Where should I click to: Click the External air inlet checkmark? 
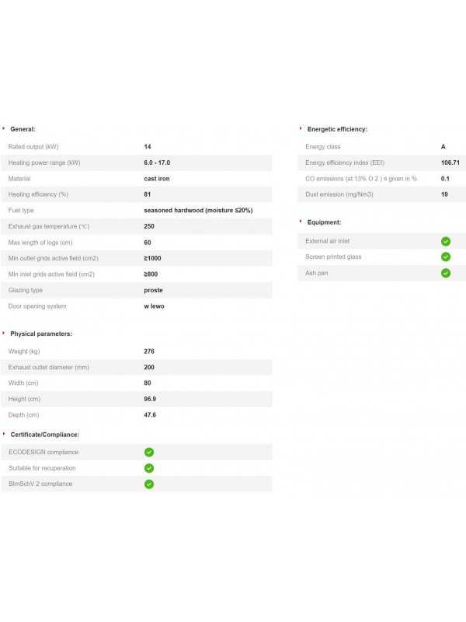pyautogui.click(x=446, y=241)
